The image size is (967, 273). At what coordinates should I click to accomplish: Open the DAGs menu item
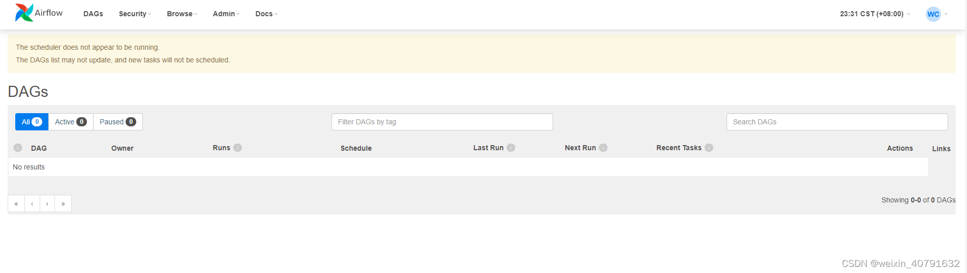(x=93, y=14)
